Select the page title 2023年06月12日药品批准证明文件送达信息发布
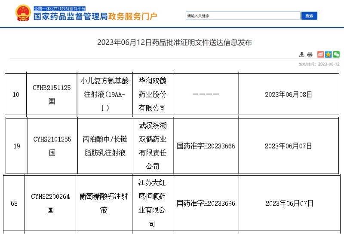Image resolution: width=344 pixels, height=237 pixels. (x=175, y=42)
